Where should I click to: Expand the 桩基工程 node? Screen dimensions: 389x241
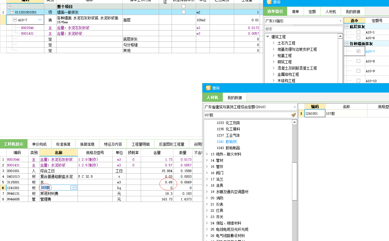click(274, 56)
